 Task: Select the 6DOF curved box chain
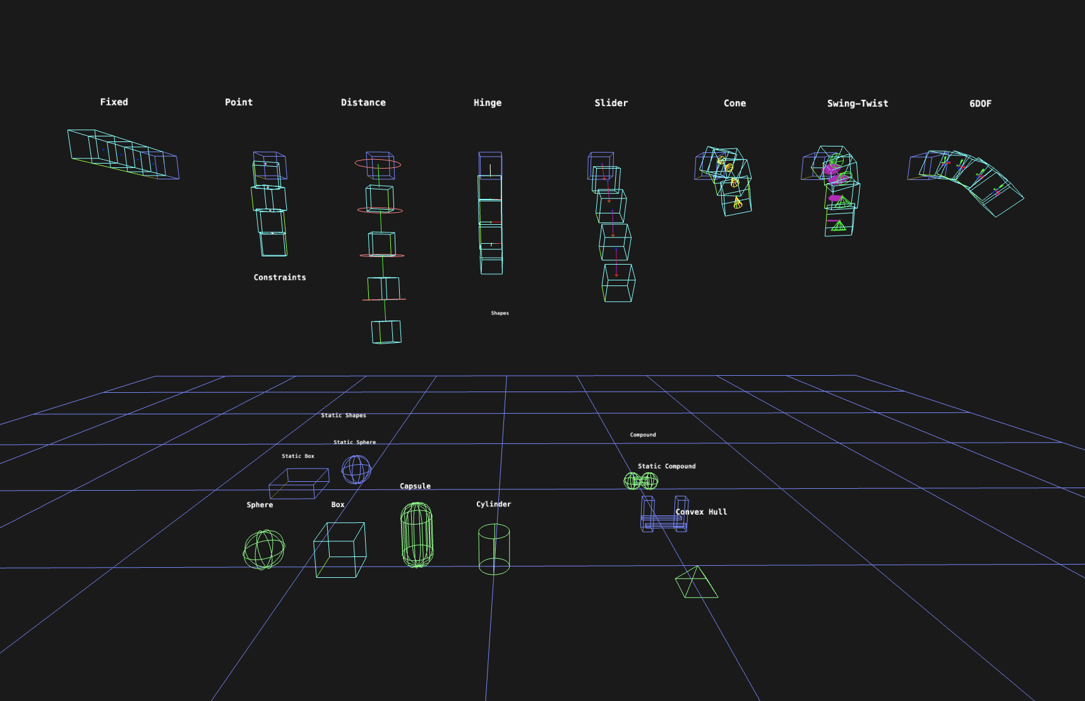965,183
